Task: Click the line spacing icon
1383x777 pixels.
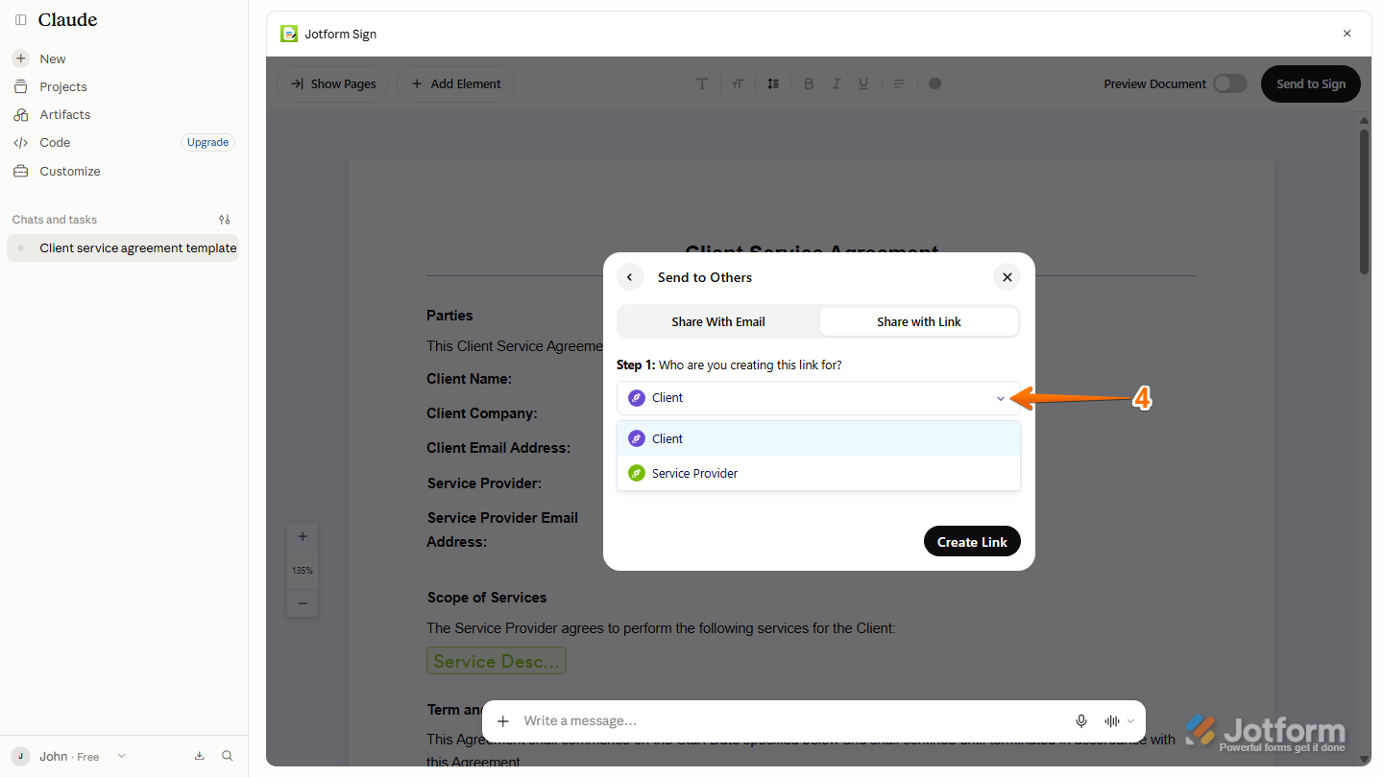Action: pyautogui.click(x=773, y=83)
